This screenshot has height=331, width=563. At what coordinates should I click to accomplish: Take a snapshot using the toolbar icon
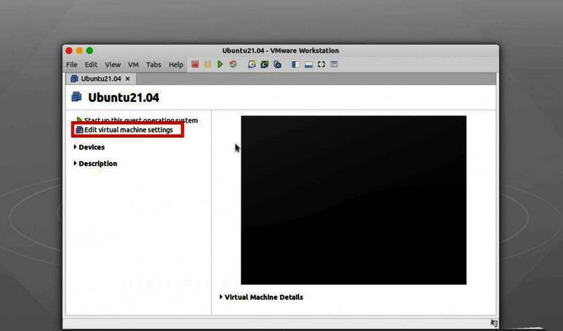[x=252, y=65]
